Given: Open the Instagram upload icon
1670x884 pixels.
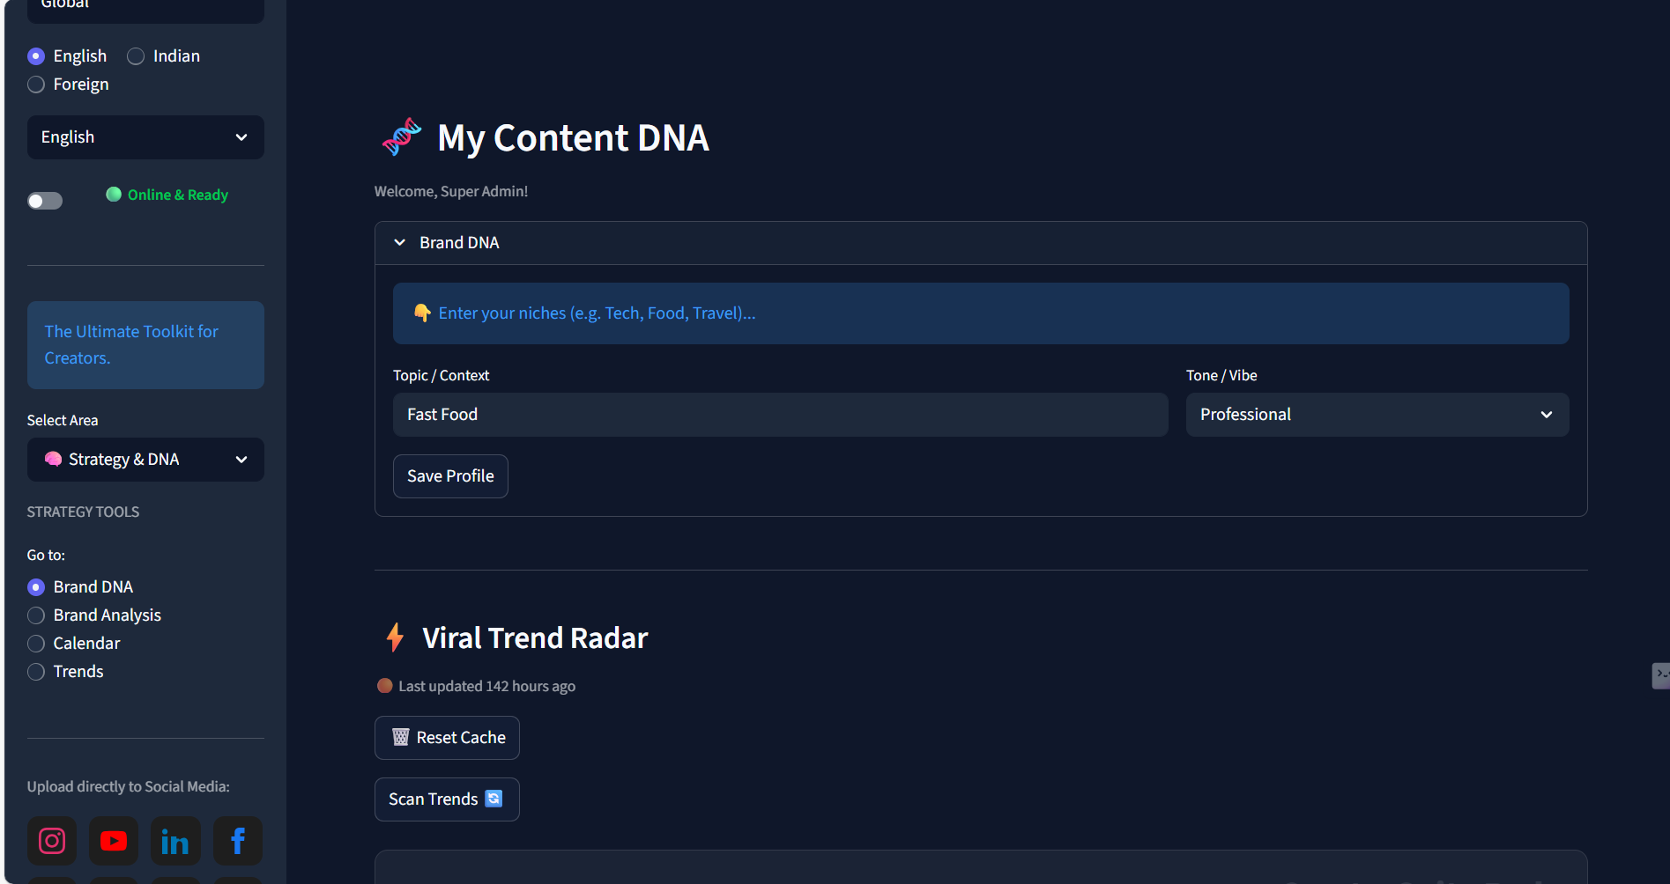Looking at the screenshot, I should [52, 841].
